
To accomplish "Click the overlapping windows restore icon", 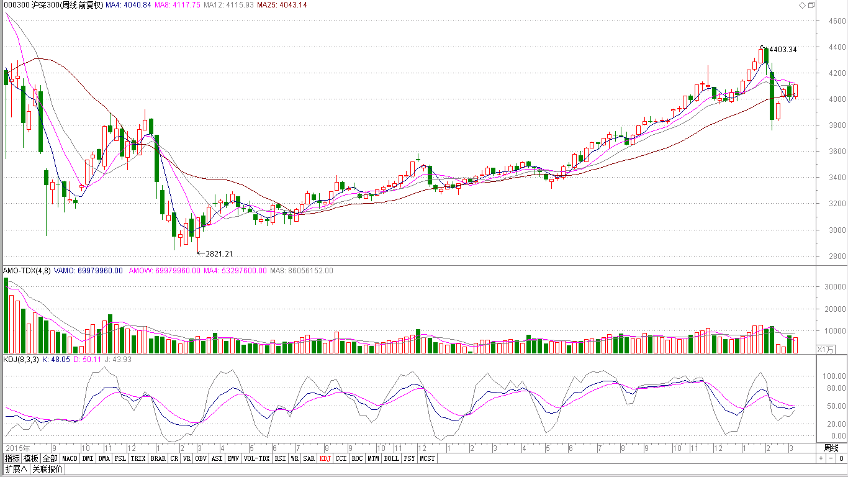I will pos(811,5).
